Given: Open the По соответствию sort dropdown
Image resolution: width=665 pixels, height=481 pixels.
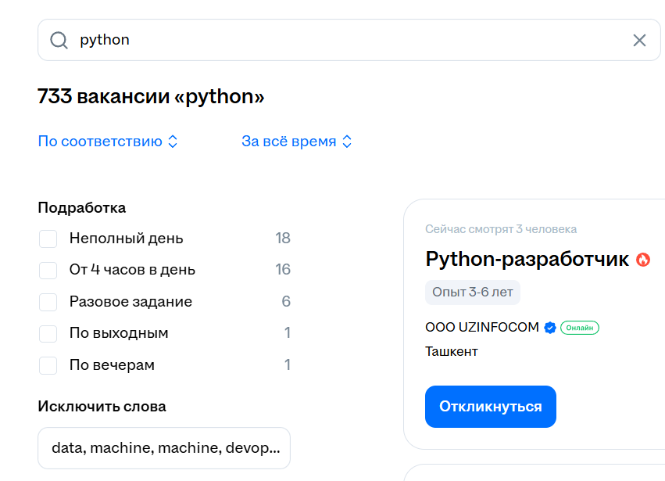Looking at the screenshot, I should (x=108, y=142).
